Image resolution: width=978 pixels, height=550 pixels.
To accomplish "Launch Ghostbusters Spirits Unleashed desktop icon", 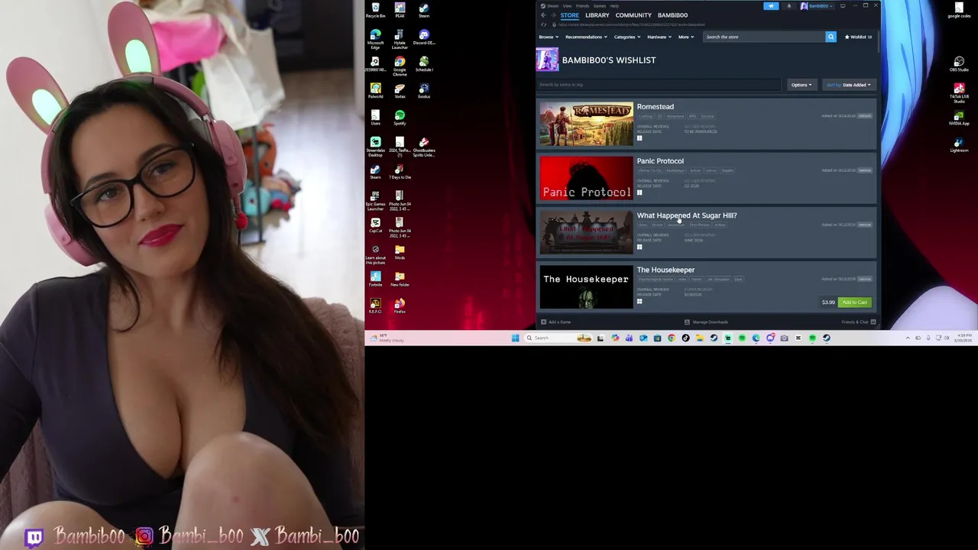I will click(x=424, y=146).
